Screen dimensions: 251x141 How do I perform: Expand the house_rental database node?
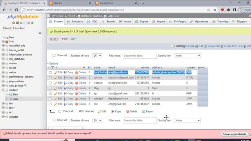pos(3,50)
